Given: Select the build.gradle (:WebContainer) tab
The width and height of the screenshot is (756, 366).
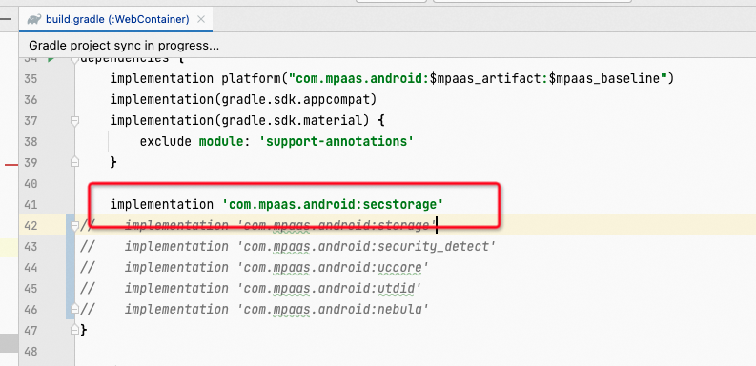Looking at the screenshot, I should point(115,19).
